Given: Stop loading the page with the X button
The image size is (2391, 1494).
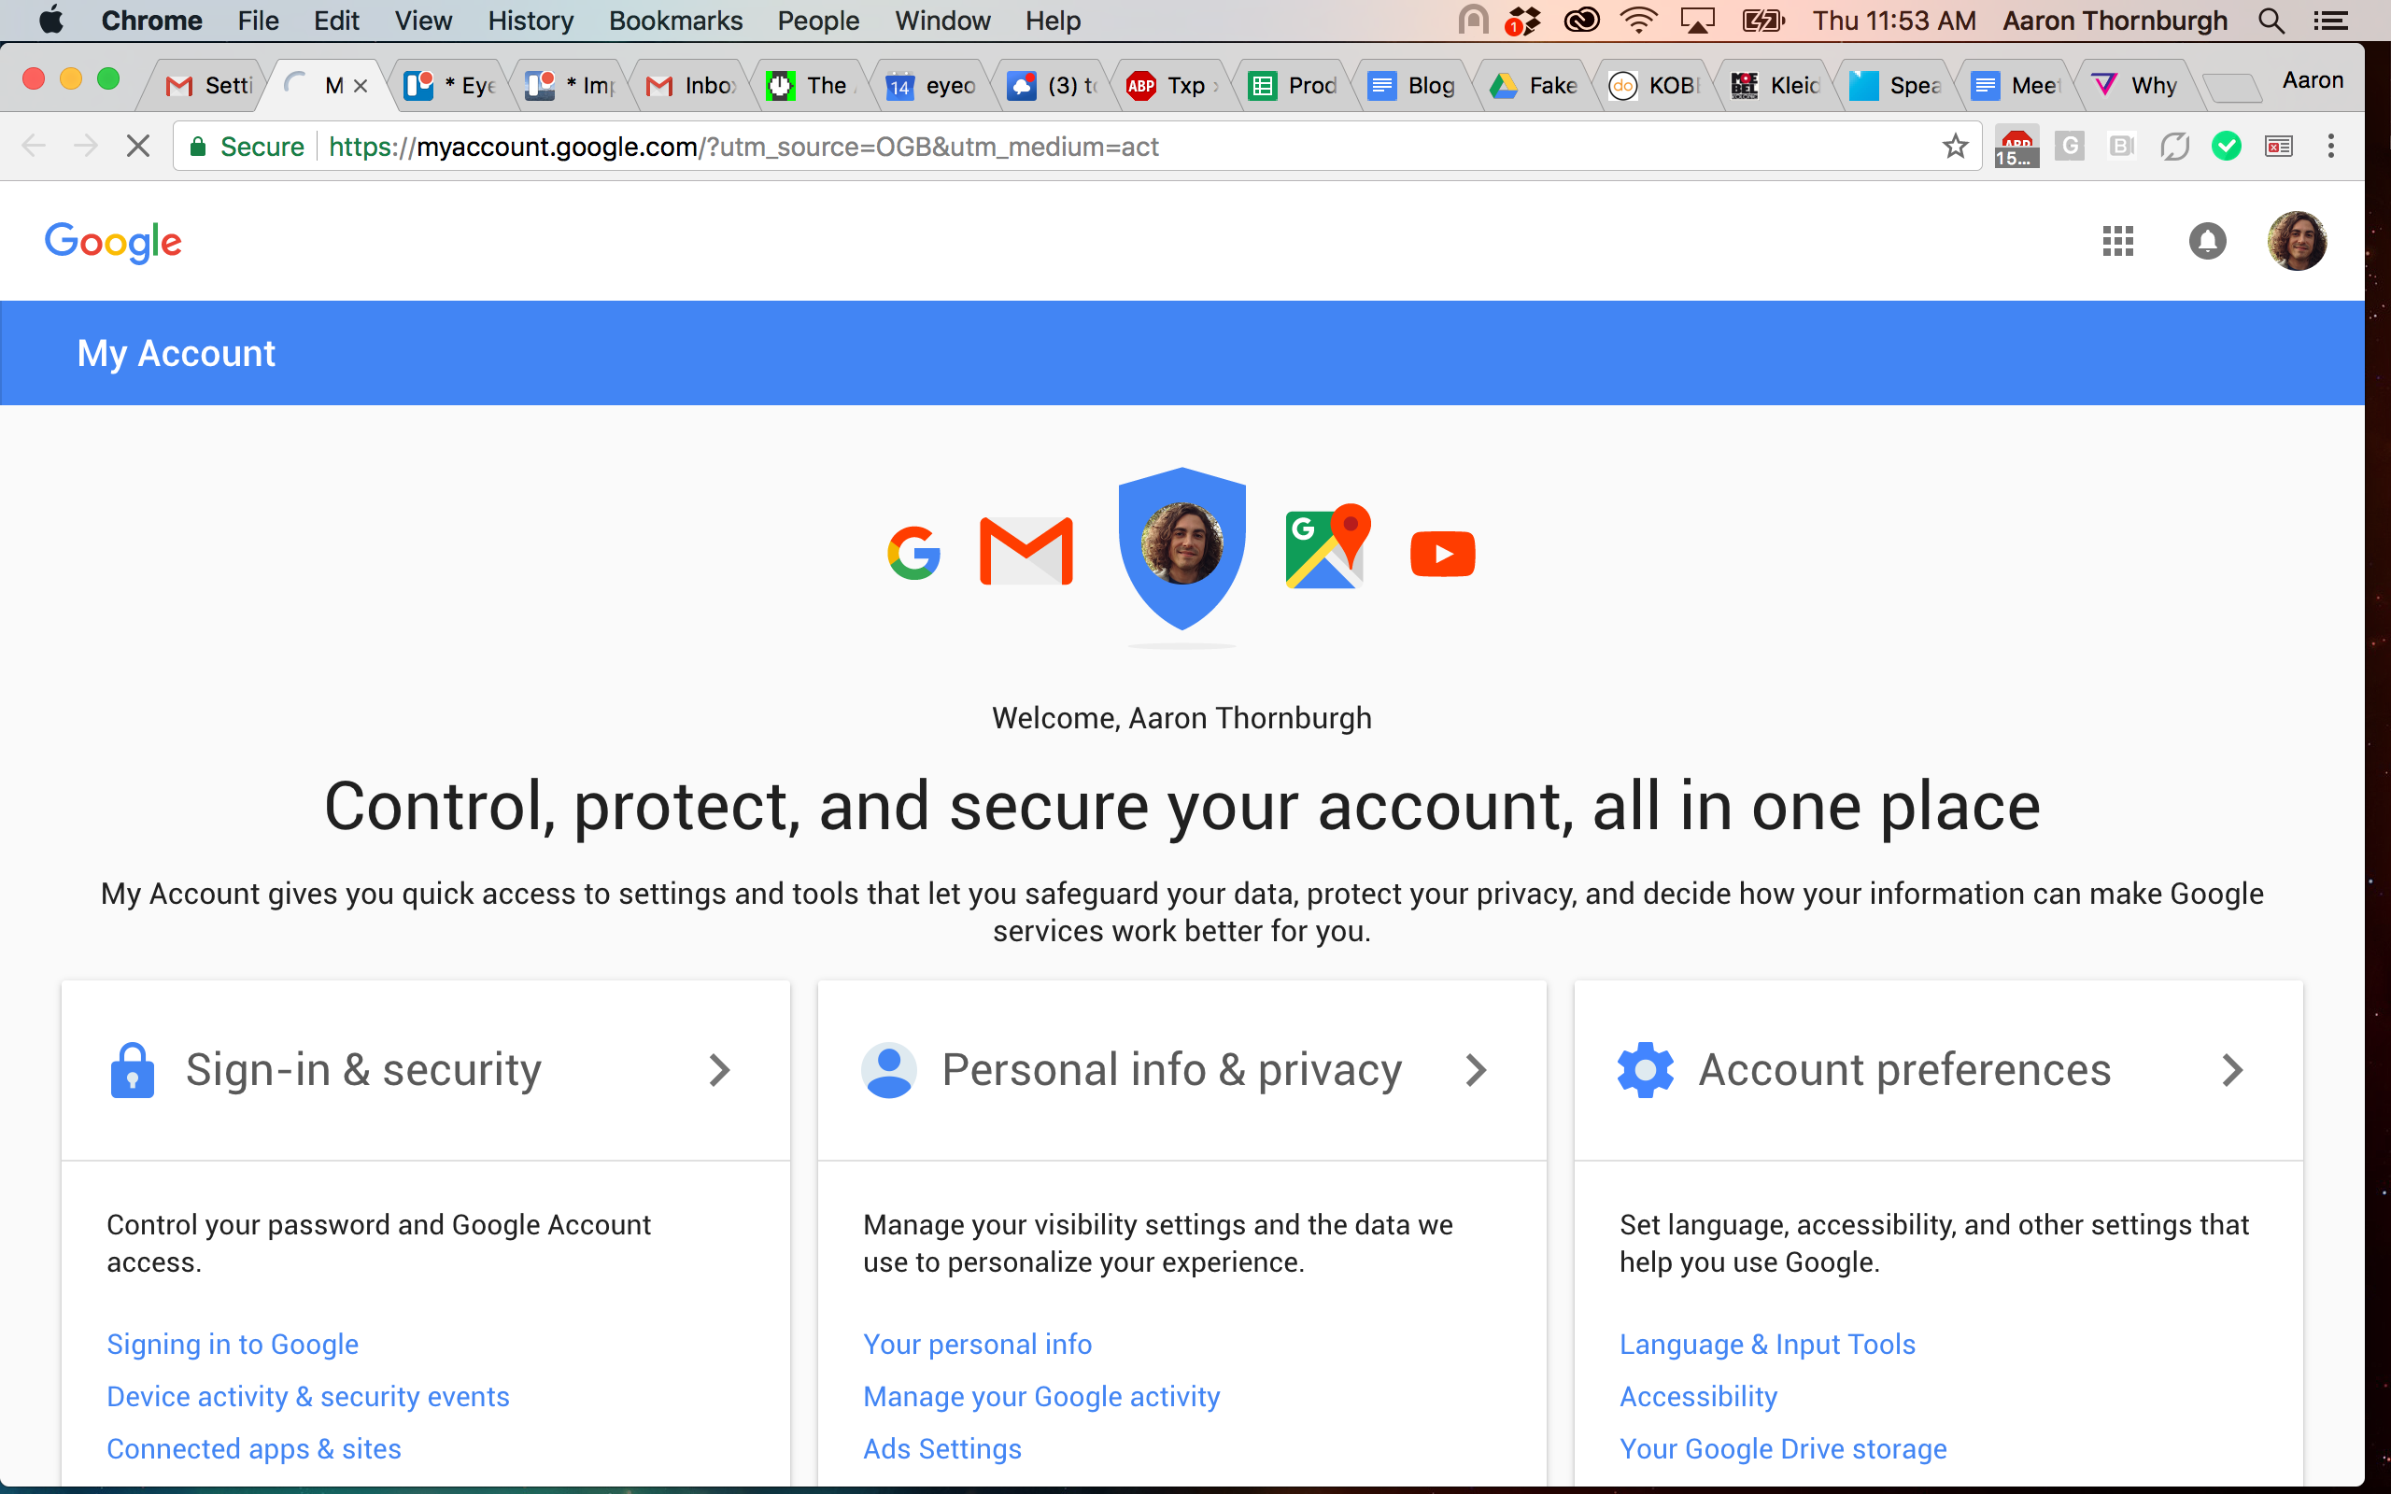Looking at the screenshot, I should tap(138, 147).
